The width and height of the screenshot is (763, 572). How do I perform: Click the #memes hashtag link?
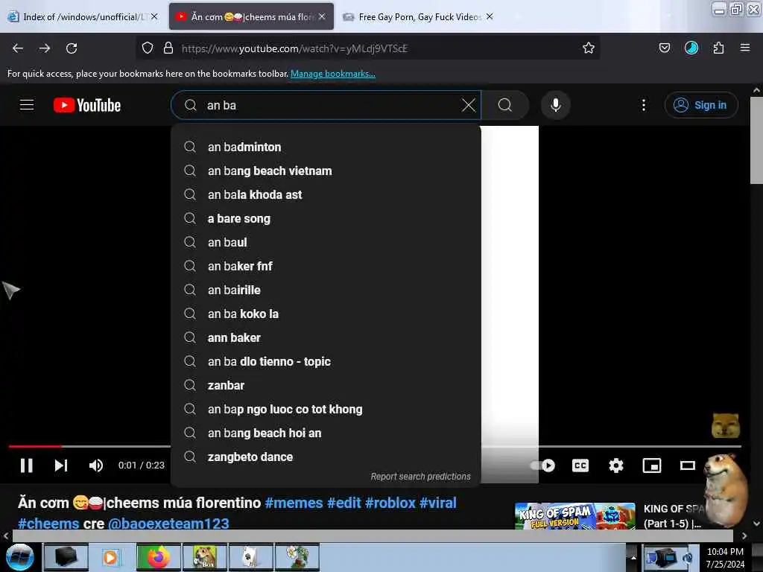coord(294,503)
